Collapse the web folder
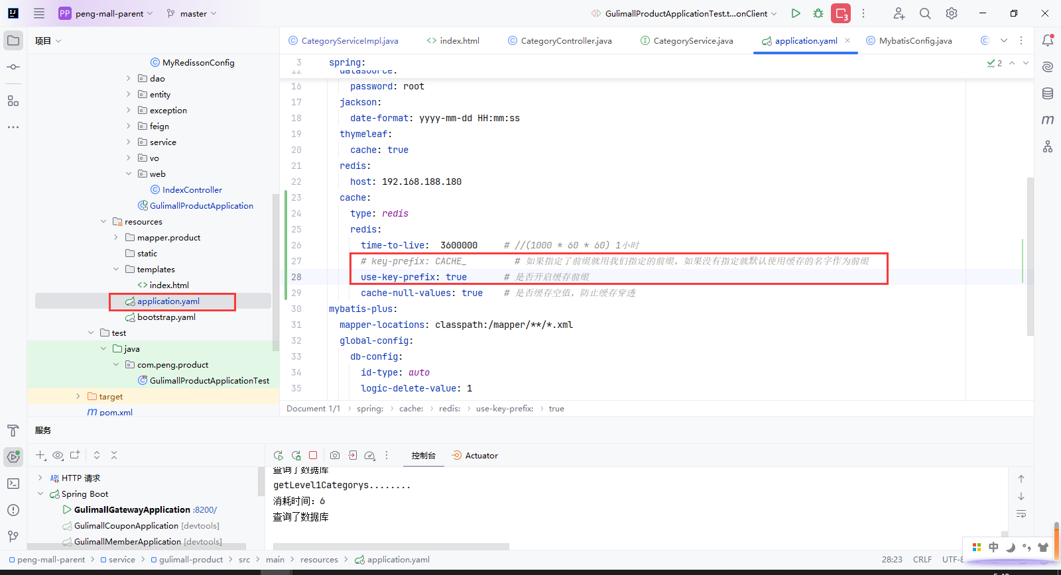The image size is (1061, 575). tap(129, 174)
